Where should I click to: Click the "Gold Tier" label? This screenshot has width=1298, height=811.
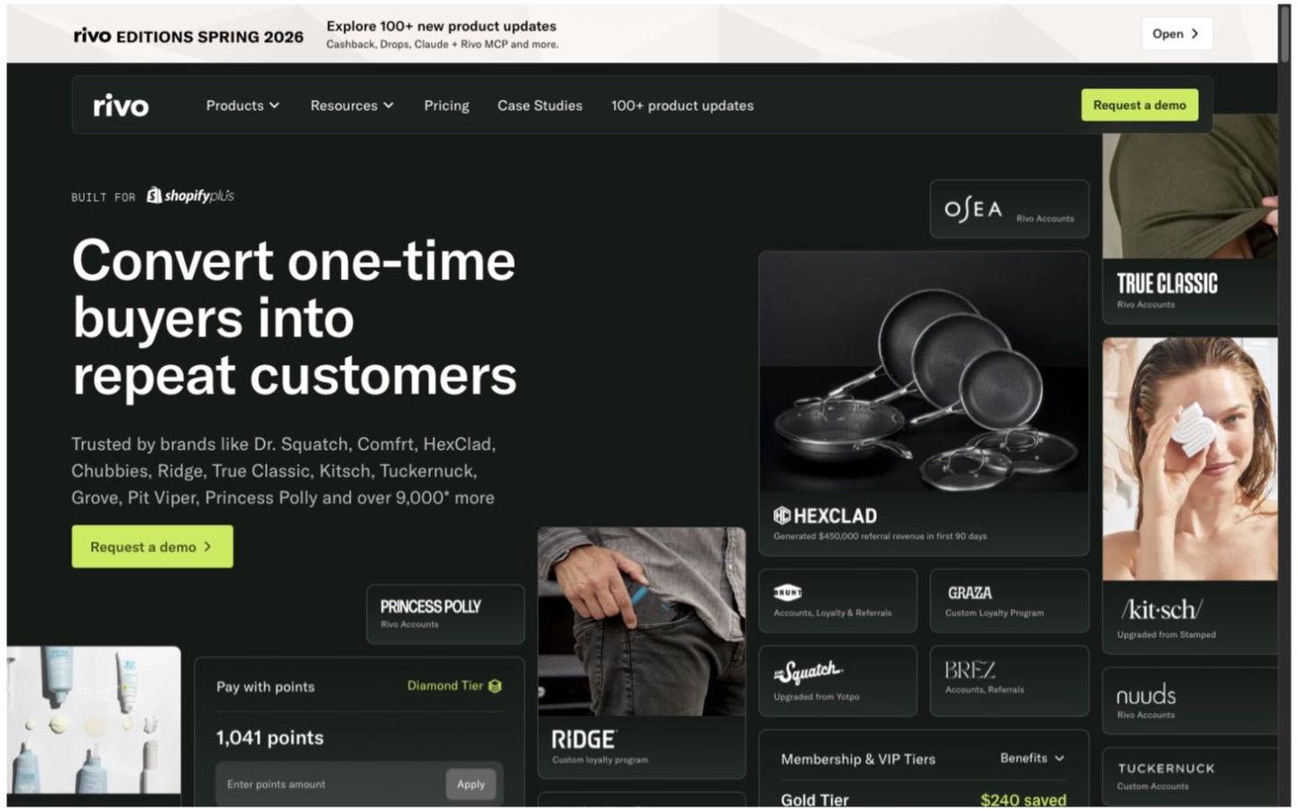[815, 798]
